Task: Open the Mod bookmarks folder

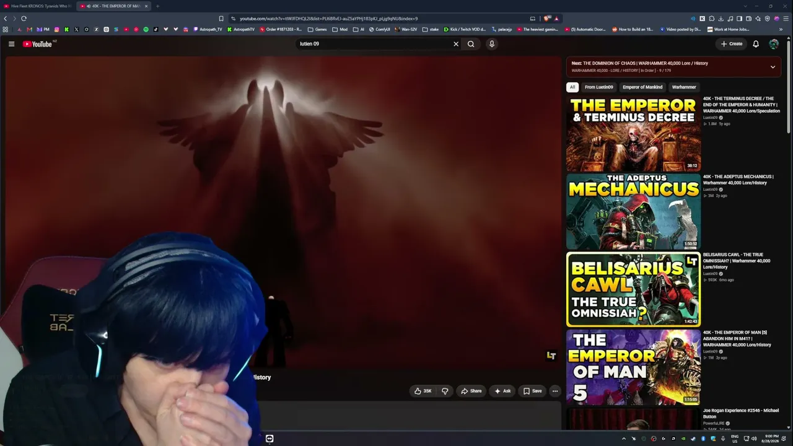Action: pyautogui.click(x=340, y=29)
